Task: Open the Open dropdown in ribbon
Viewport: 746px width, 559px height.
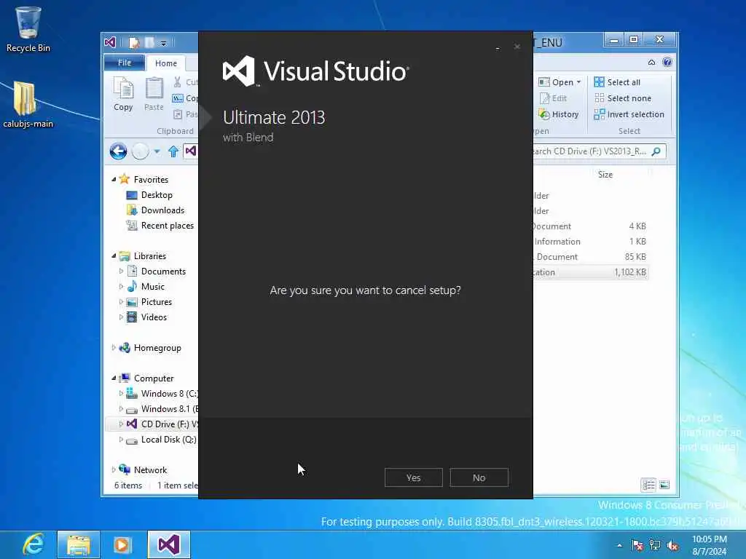Action: tap(559, 82)
